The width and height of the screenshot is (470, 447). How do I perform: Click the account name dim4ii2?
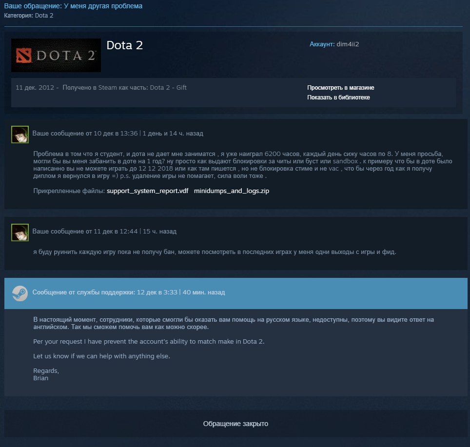coord(348,44)
